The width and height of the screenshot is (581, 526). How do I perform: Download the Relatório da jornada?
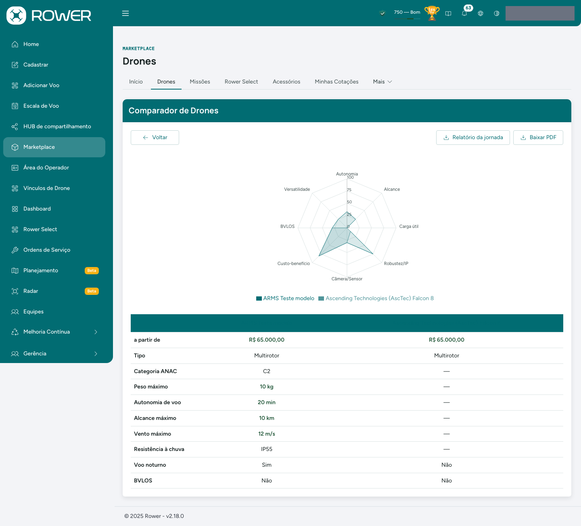pyautogui.click(x=473, y=138)
